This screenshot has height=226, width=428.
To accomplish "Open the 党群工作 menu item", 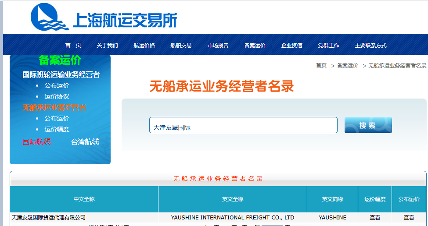I will 328,46.
